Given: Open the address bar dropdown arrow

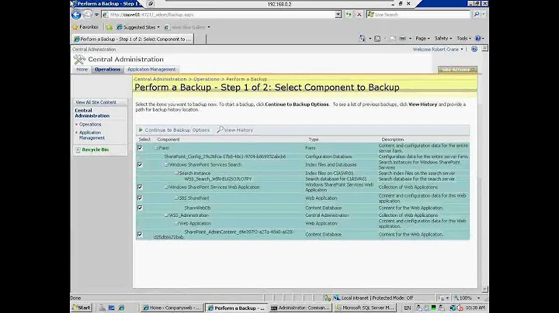Looking at the screenshot, I should point(339,15).
